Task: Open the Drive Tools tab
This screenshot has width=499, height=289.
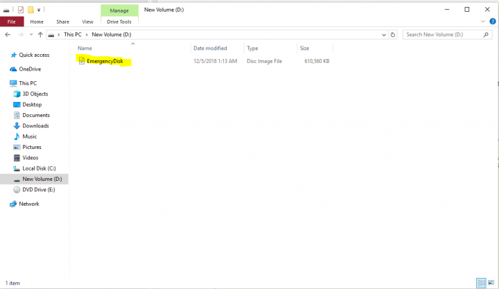Action: (119, 21)
